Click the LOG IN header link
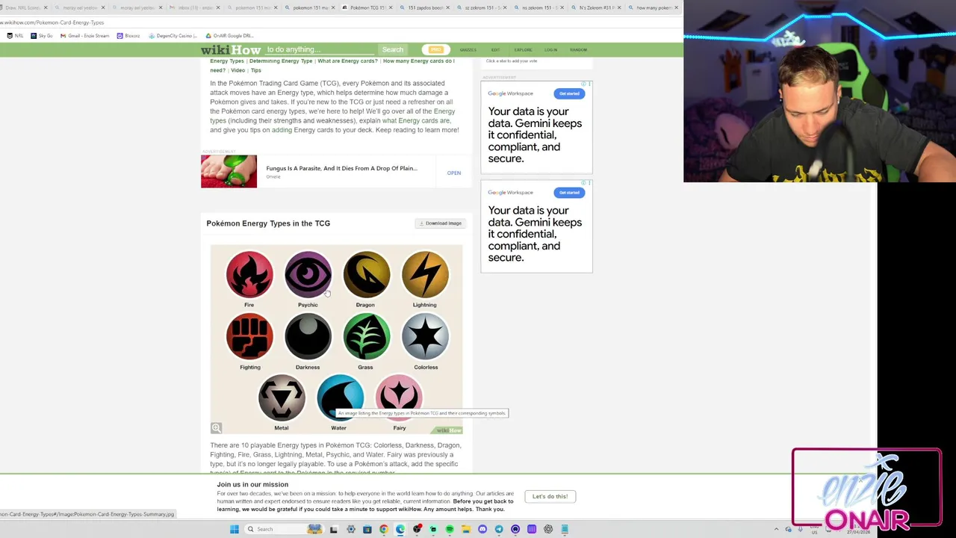This screenshot has height=538, width=956. click(550, 50)
